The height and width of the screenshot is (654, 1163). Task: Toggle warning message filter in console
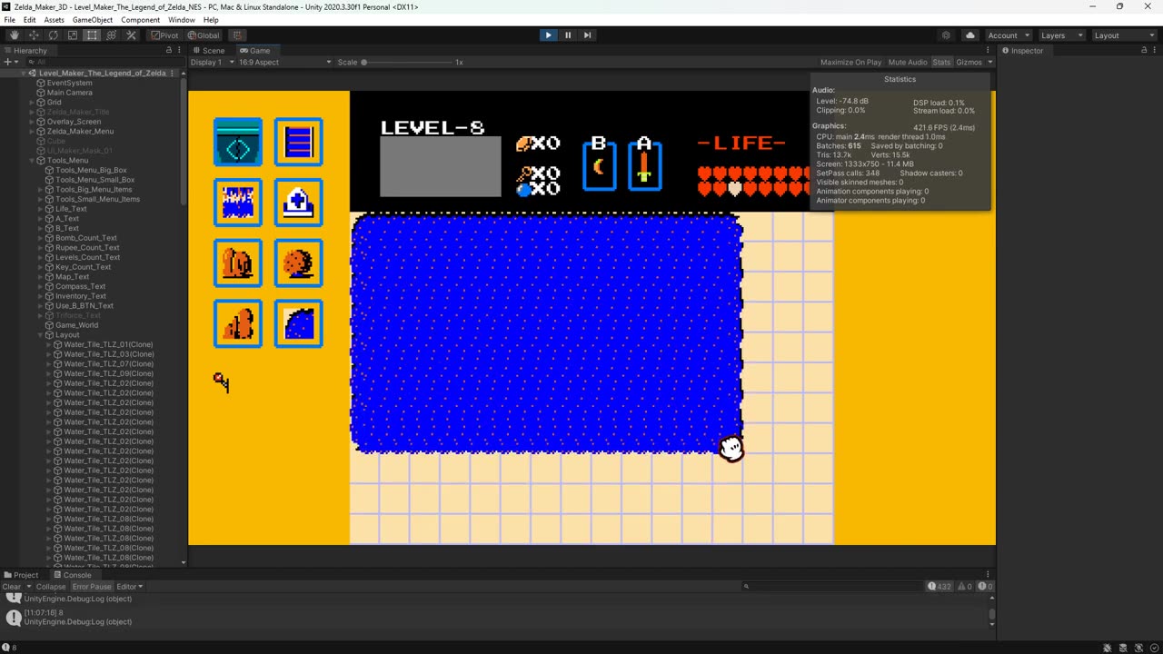(965, 587)
